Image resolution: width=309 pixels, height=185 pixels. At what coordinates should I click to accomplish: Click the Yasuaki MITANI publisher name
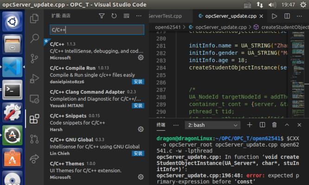tap(67, 105)
